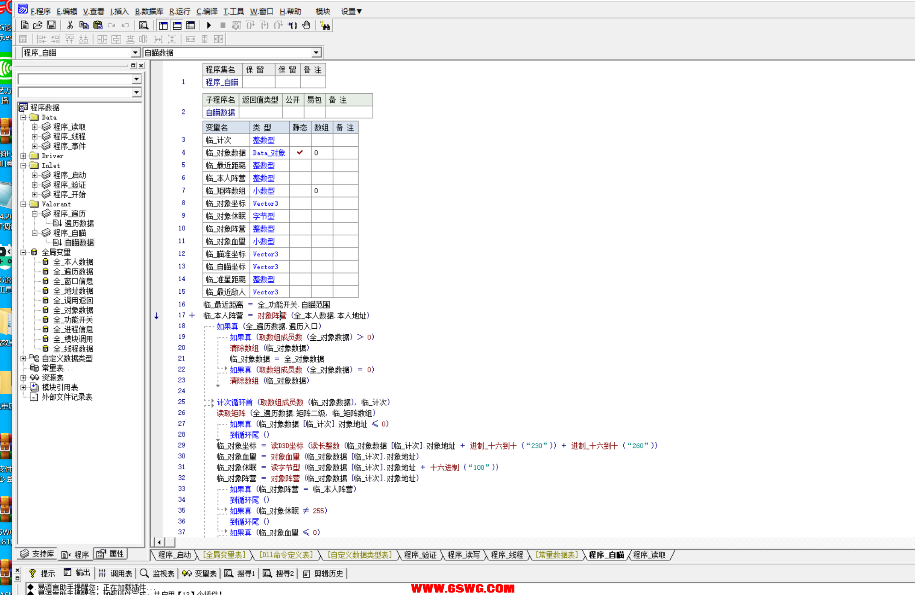Toggle static cell for 临_矩阵数组 variable

pos(300,191)
